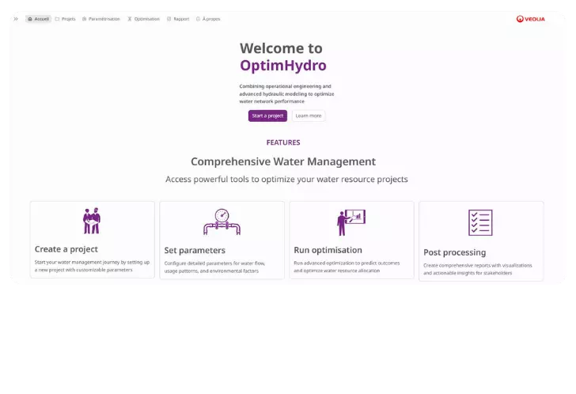This screenshot has height=394, width=576.
Task: Switch to the Optimisation nav item
Action: (144, 19)
